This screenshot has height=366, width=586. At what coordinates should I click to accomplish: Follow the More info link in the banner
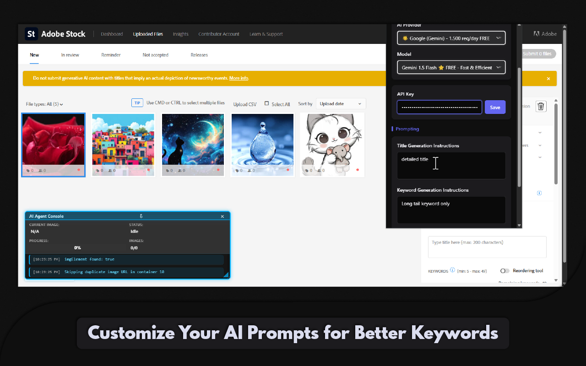239,78
